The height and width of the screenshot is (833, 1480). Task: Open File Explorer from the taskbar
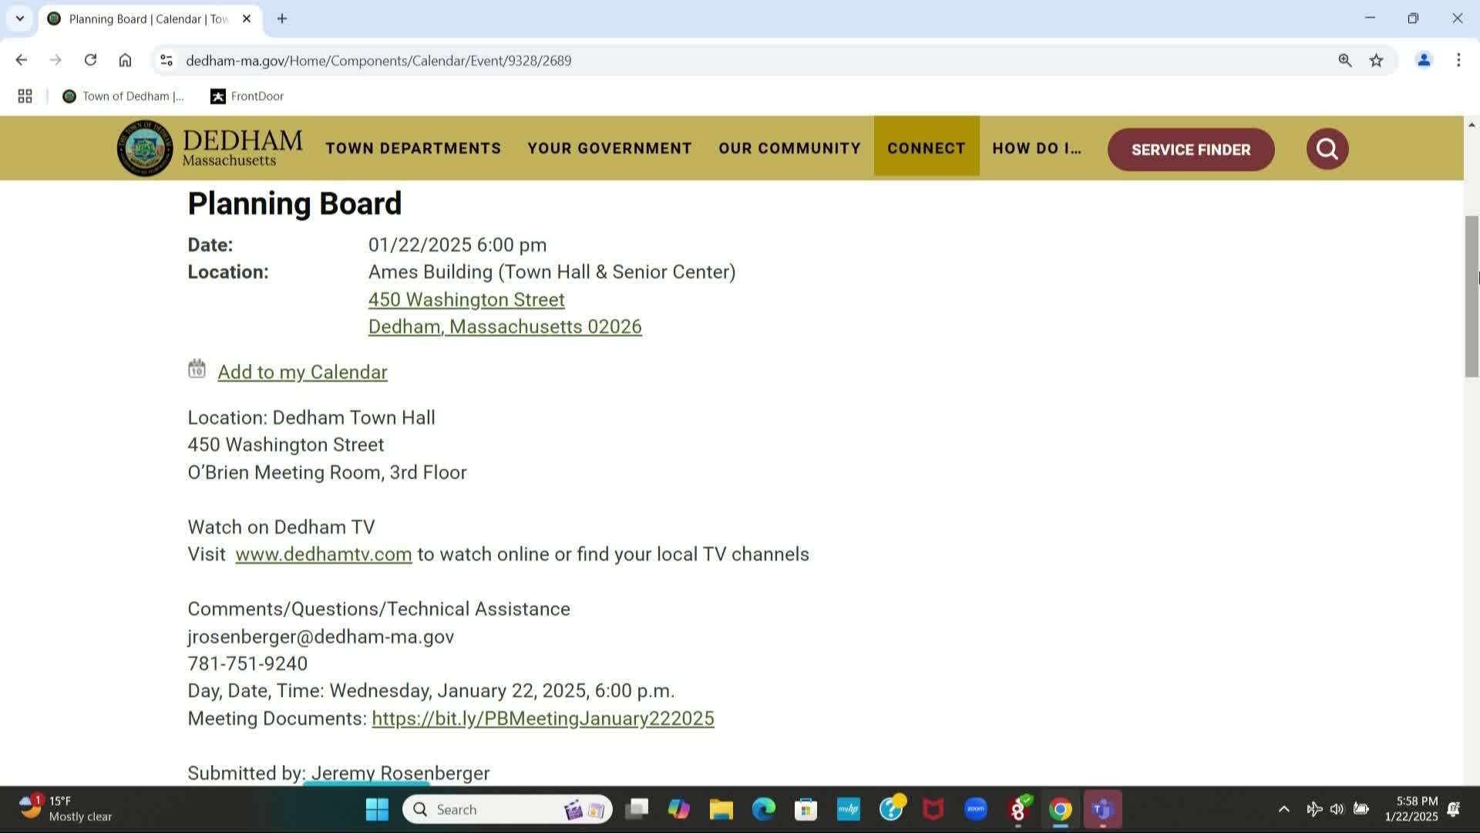(x=721, y=809)
